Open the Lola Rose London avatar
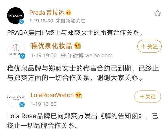 pyautogui.click(x=16, y=98)
